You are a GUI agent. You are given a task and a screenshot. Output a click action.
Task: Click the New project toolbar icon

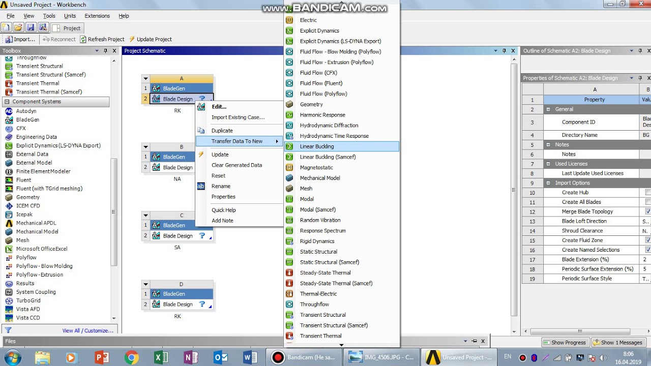(6, 27)
